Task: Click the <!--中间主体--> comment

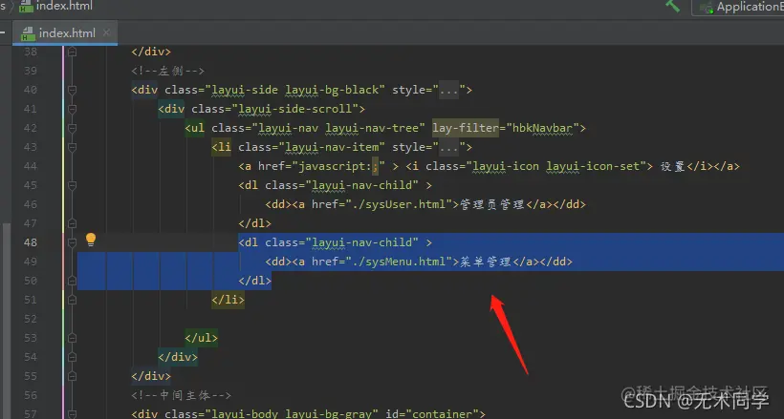Action: click(x=181, y=395)
